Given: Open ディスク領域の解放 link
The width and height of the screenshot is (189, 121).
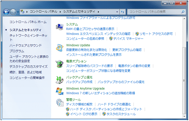Looking at the screenshot, I should (x=79, y=104).
